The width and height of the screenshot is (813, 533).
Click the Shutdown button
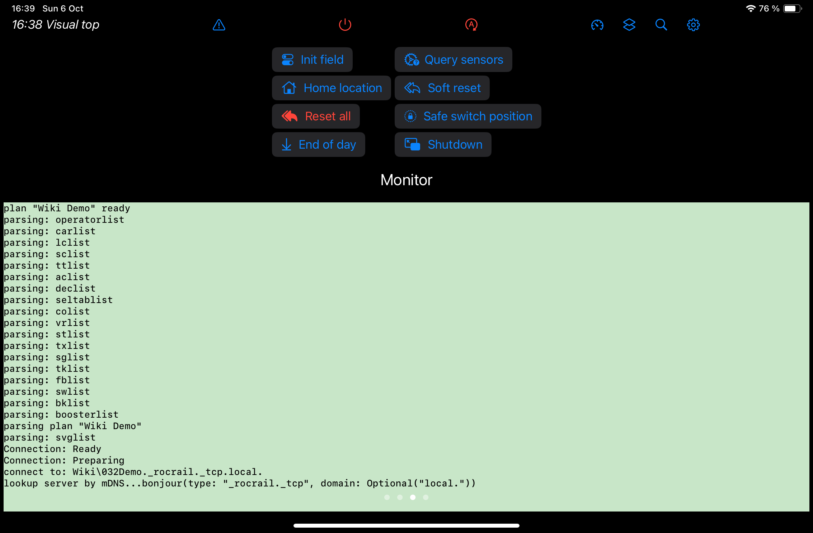(443, 144)
